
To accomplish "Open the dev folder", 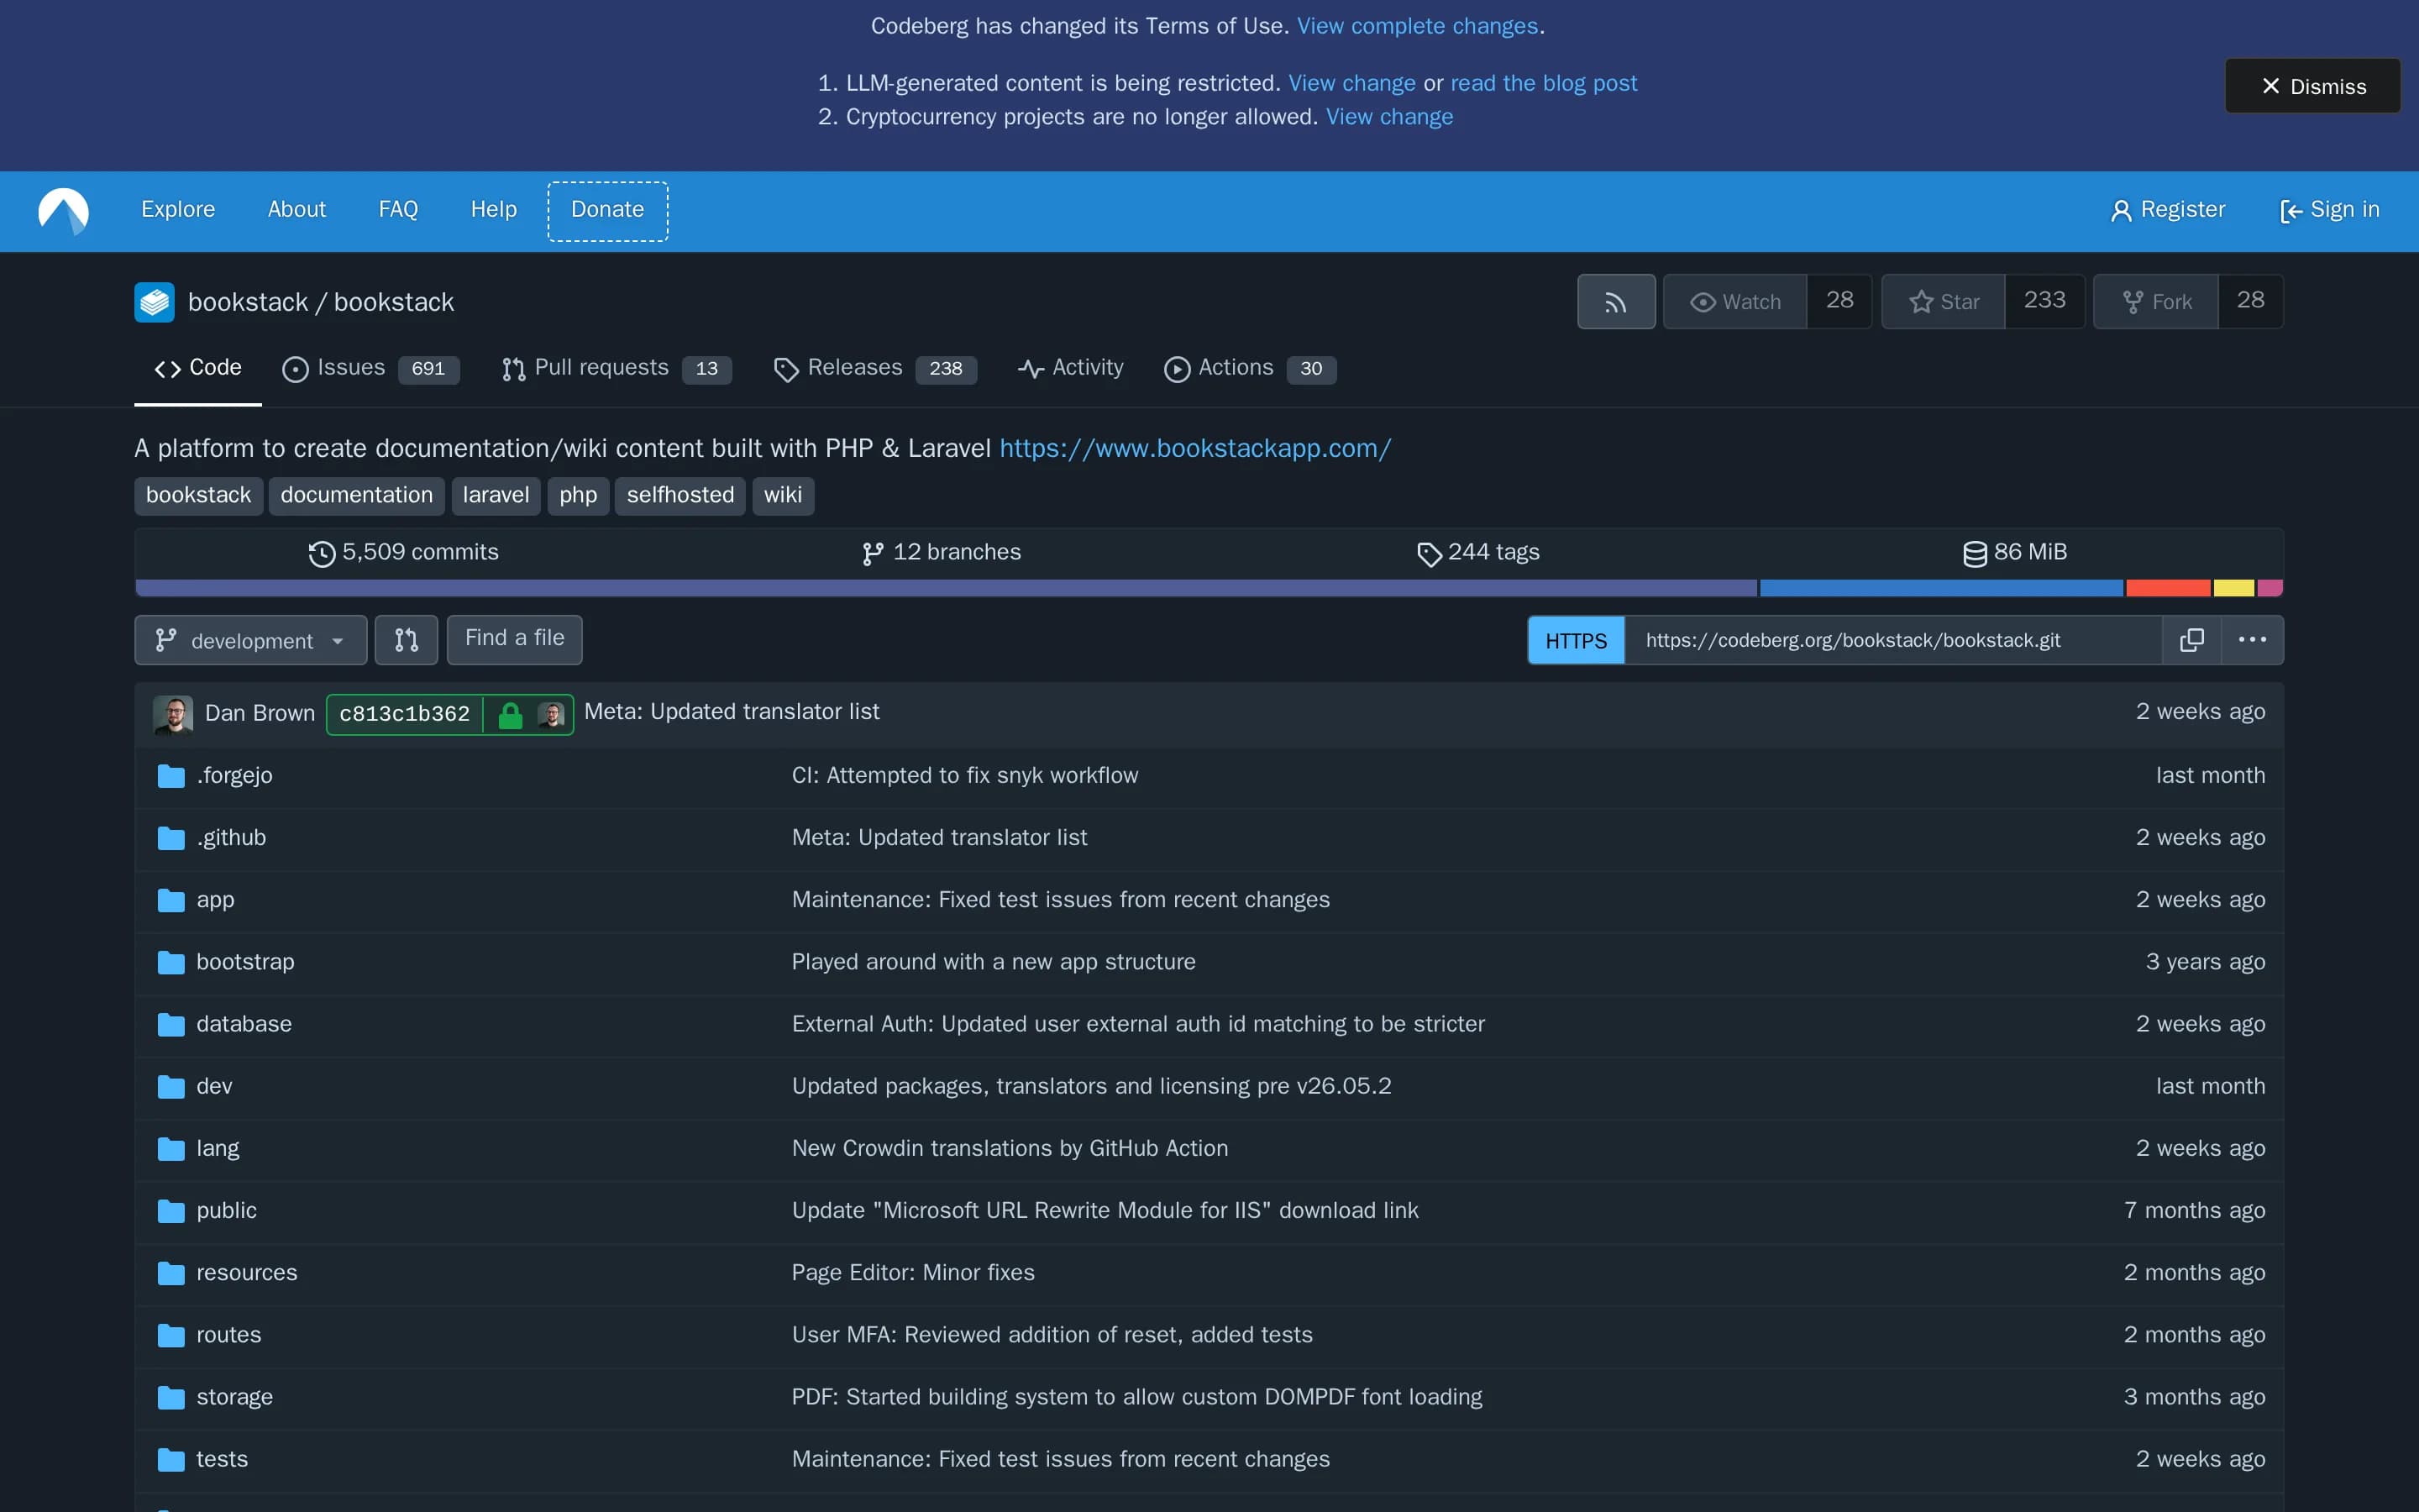I will point(214,1086).
